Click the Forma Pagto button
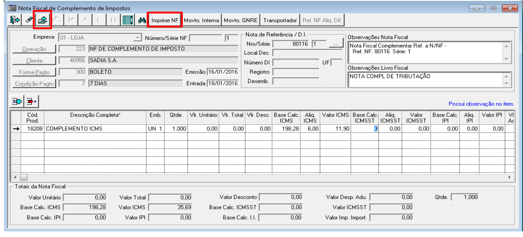 (x=34, y=72)
